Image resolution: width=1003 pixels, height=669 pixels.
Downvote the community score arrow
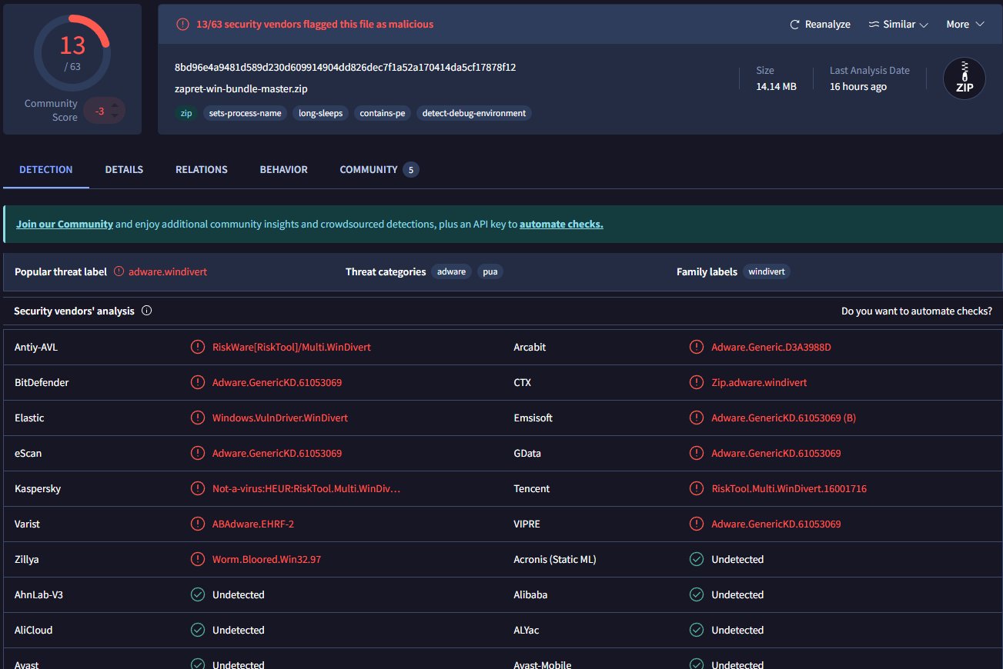click(x=115, y=116)
